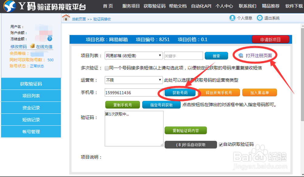Click the red 申请新项目 button
The height and width of the screenshot is (177, 304).
pos(270,39)
